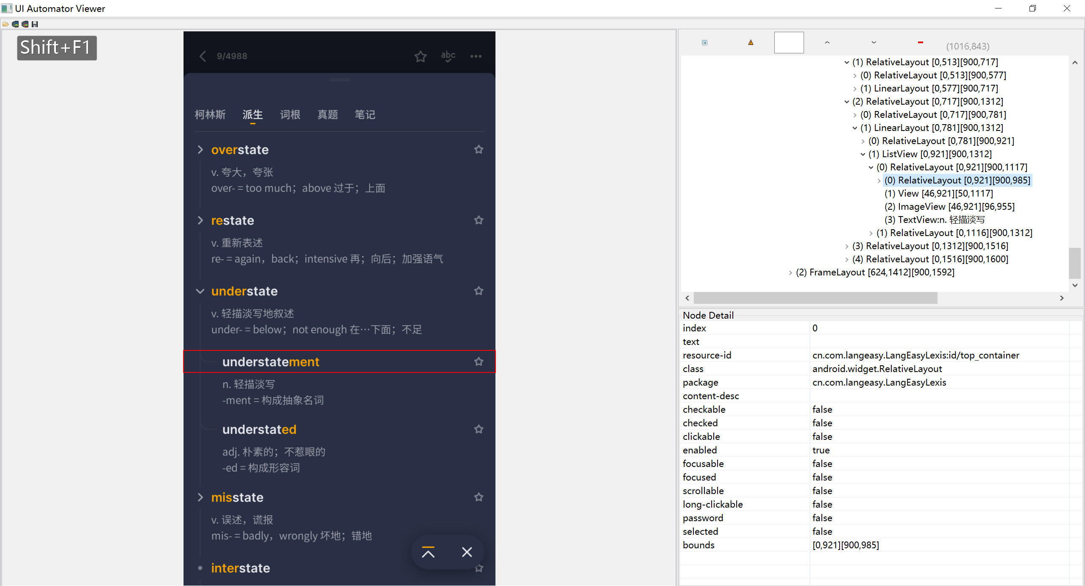Click the tree horizontal scrollbar thumb

[815, 298]
